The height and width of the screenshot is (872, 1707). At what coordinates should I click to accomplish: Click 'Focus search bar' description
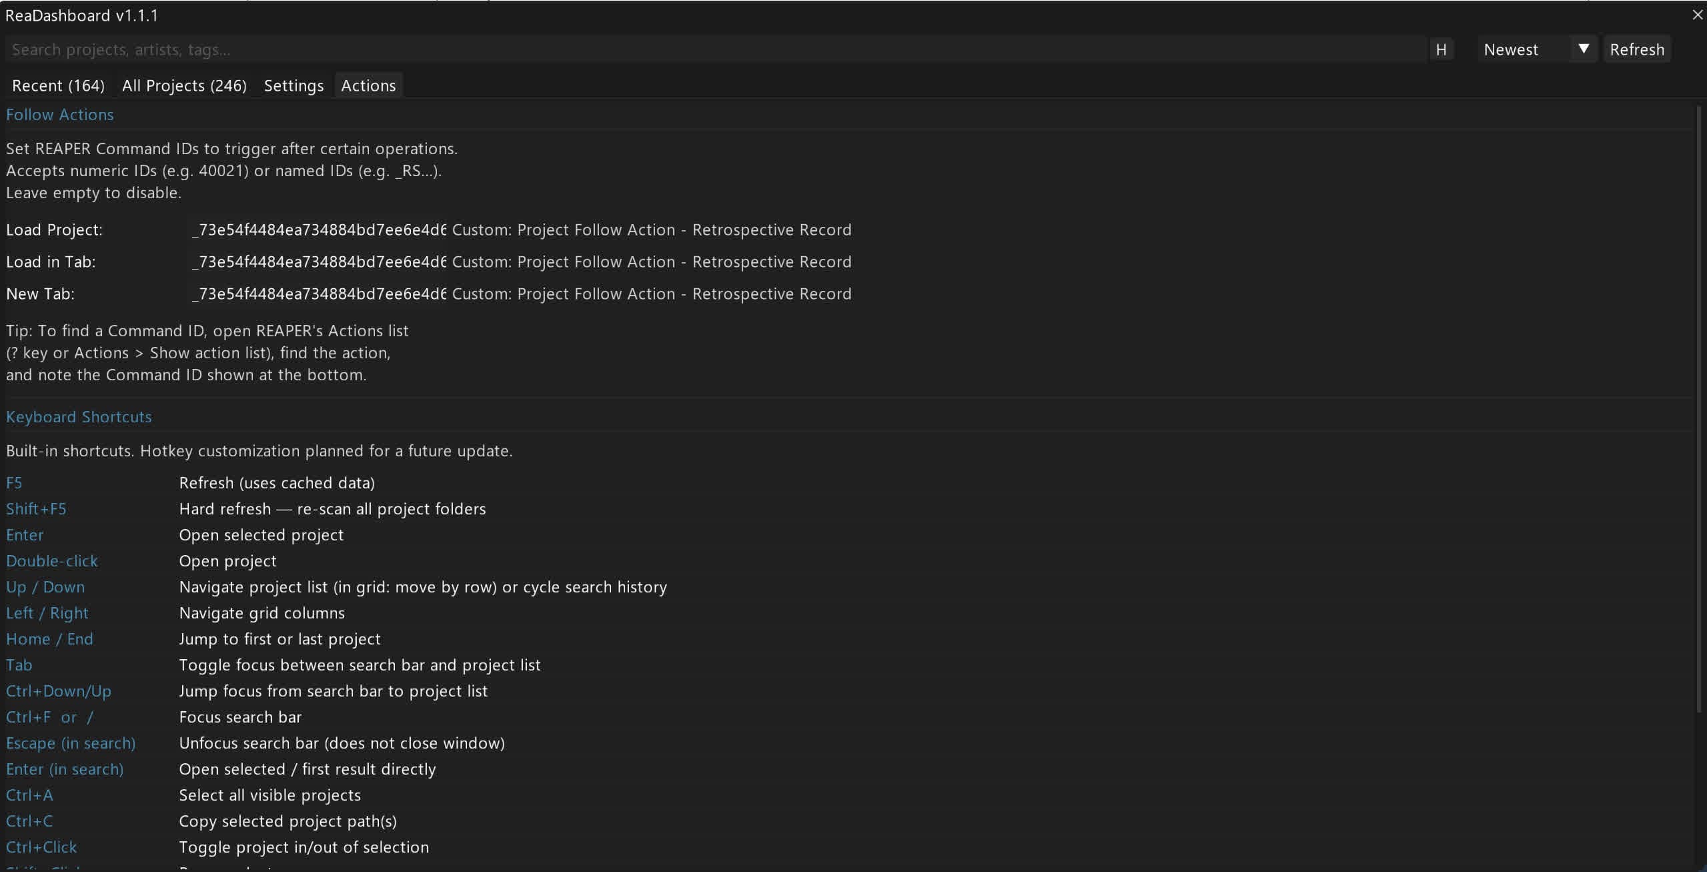(x=240, y=717)
